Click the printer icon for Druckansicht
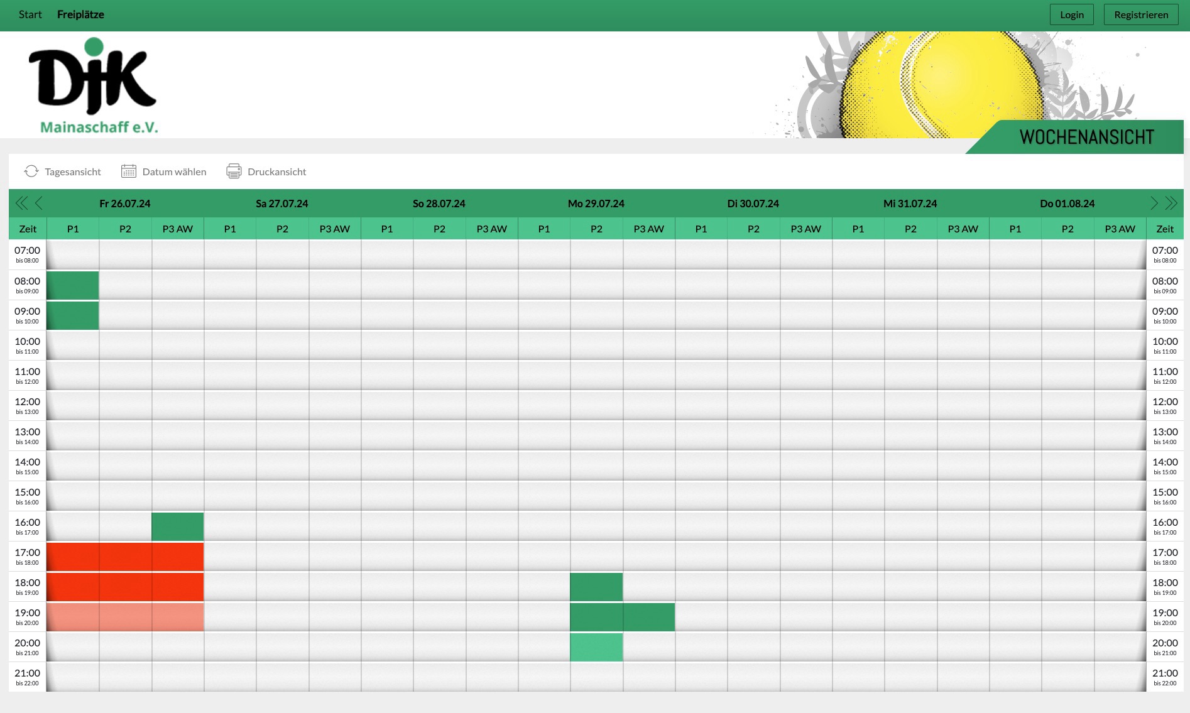The width and height of the screenshot is (1190, 713). point(234,171)
